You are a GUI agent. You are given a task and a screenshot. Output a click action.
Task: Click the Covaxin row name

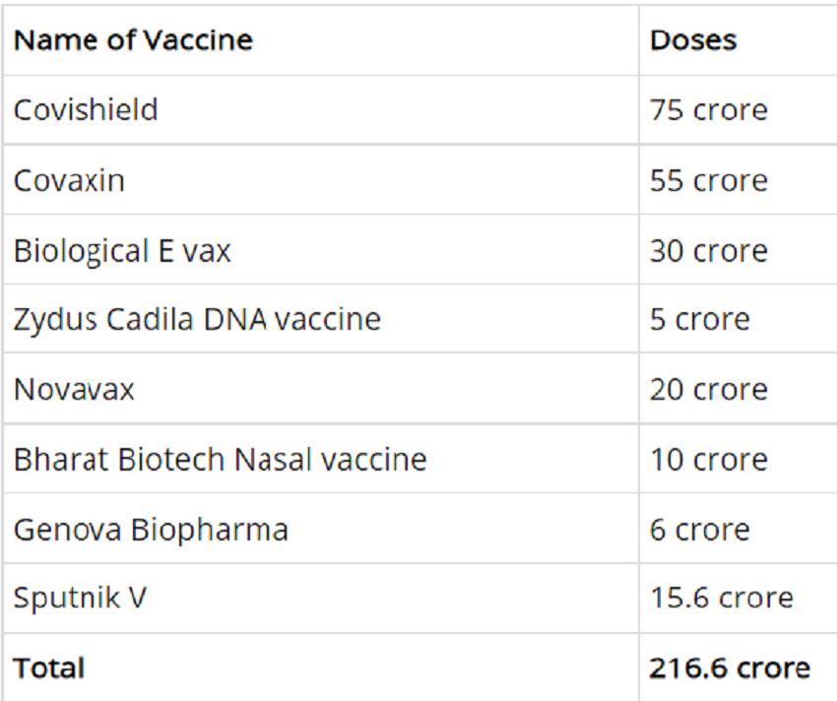click(x=69, y=180)
